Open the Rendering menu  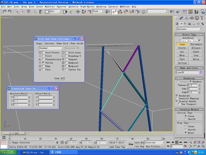click(101, 7)
